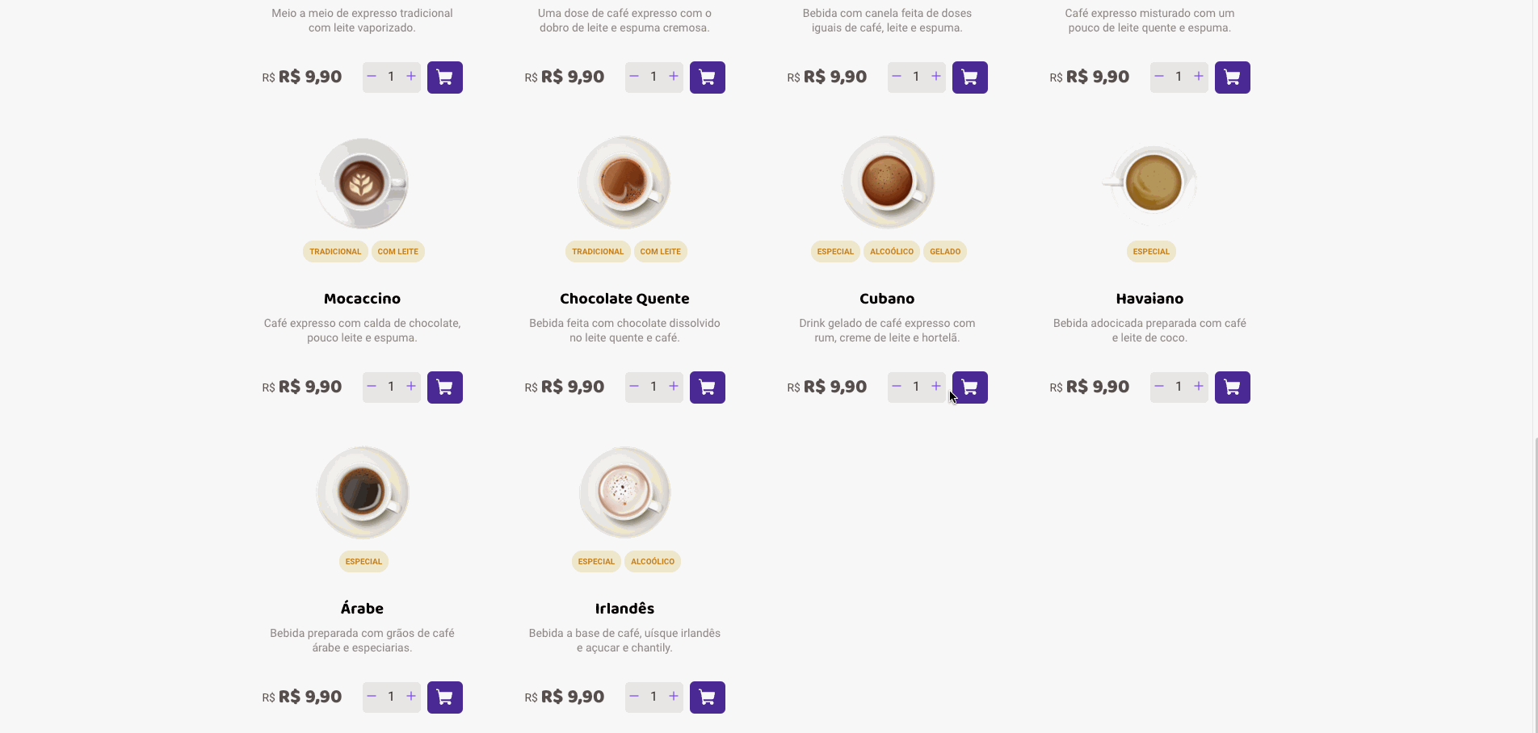The height and width of the screenshot is (733, 1538).
Task: Add Cubano to the cart
Action: coord(969,387)
